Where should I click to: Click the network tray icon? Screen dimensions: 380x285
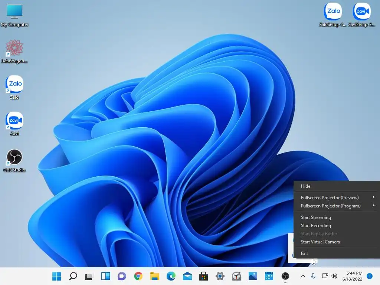coord(325,276)
